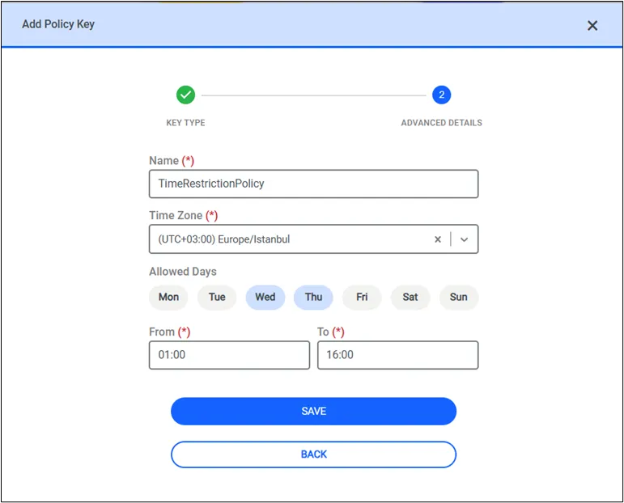Deselect Thu in Allowed Days
The width and height of the screenshot is (624, 503).
[x=313, y=298]
